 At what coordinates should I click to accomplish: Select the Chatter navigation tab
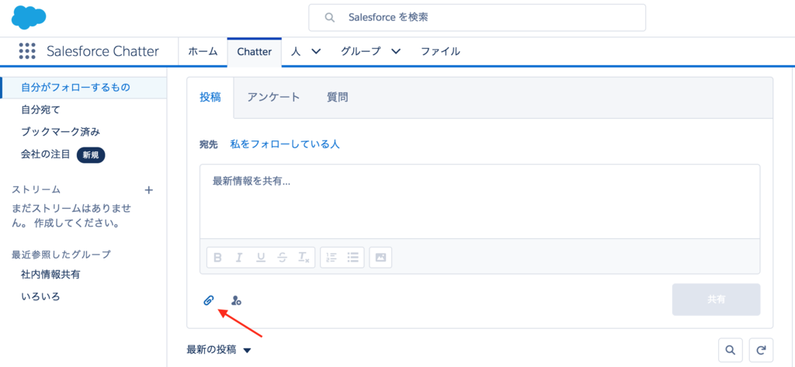(255, 52)
